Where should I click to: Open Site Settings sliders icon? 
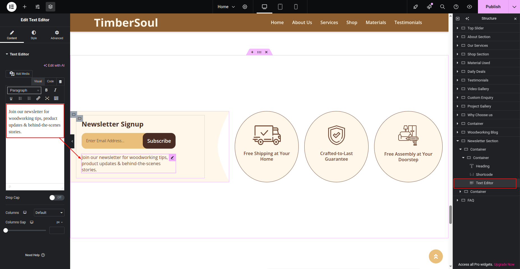coord(38,7)
